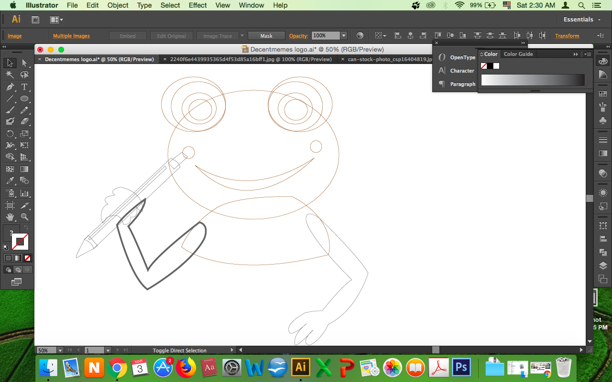Viewport: 612px width, 382px height.
Task: Swap fill and stroke arrows
Action: (26, 227)
